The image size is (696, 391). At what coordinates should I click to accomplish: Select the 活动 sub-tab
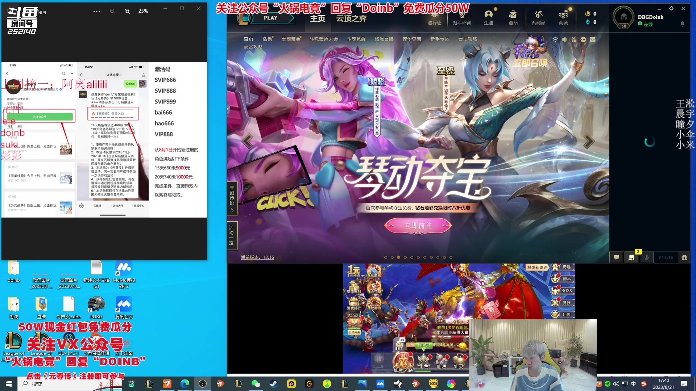[268, 39]
